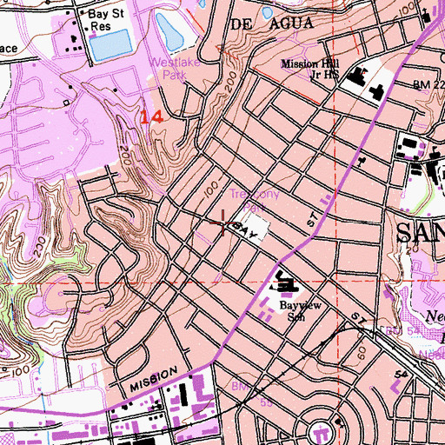Click the 'MISSION' street label

[x=154, y=379]
